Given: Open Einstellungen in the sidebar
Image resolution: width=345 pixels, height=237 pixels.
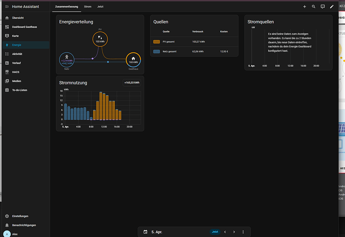Looking at the screenshot, I should click(20, 216).
